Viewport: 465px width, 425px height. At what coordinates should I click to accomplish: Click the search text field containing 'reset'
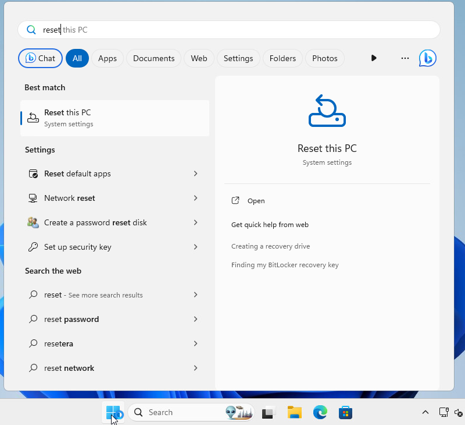coord(229,30)
